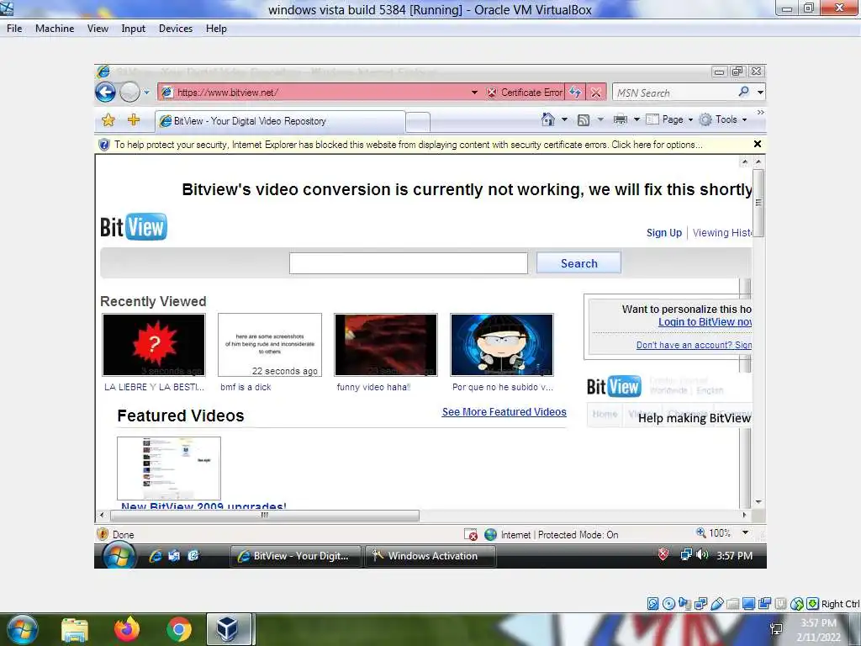Focus the MSN Search input box

point(675,93)
